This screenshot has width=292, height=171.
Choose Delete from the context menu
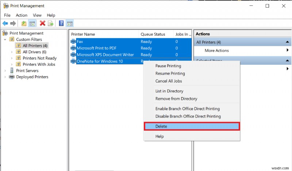[x=192, y=126]
